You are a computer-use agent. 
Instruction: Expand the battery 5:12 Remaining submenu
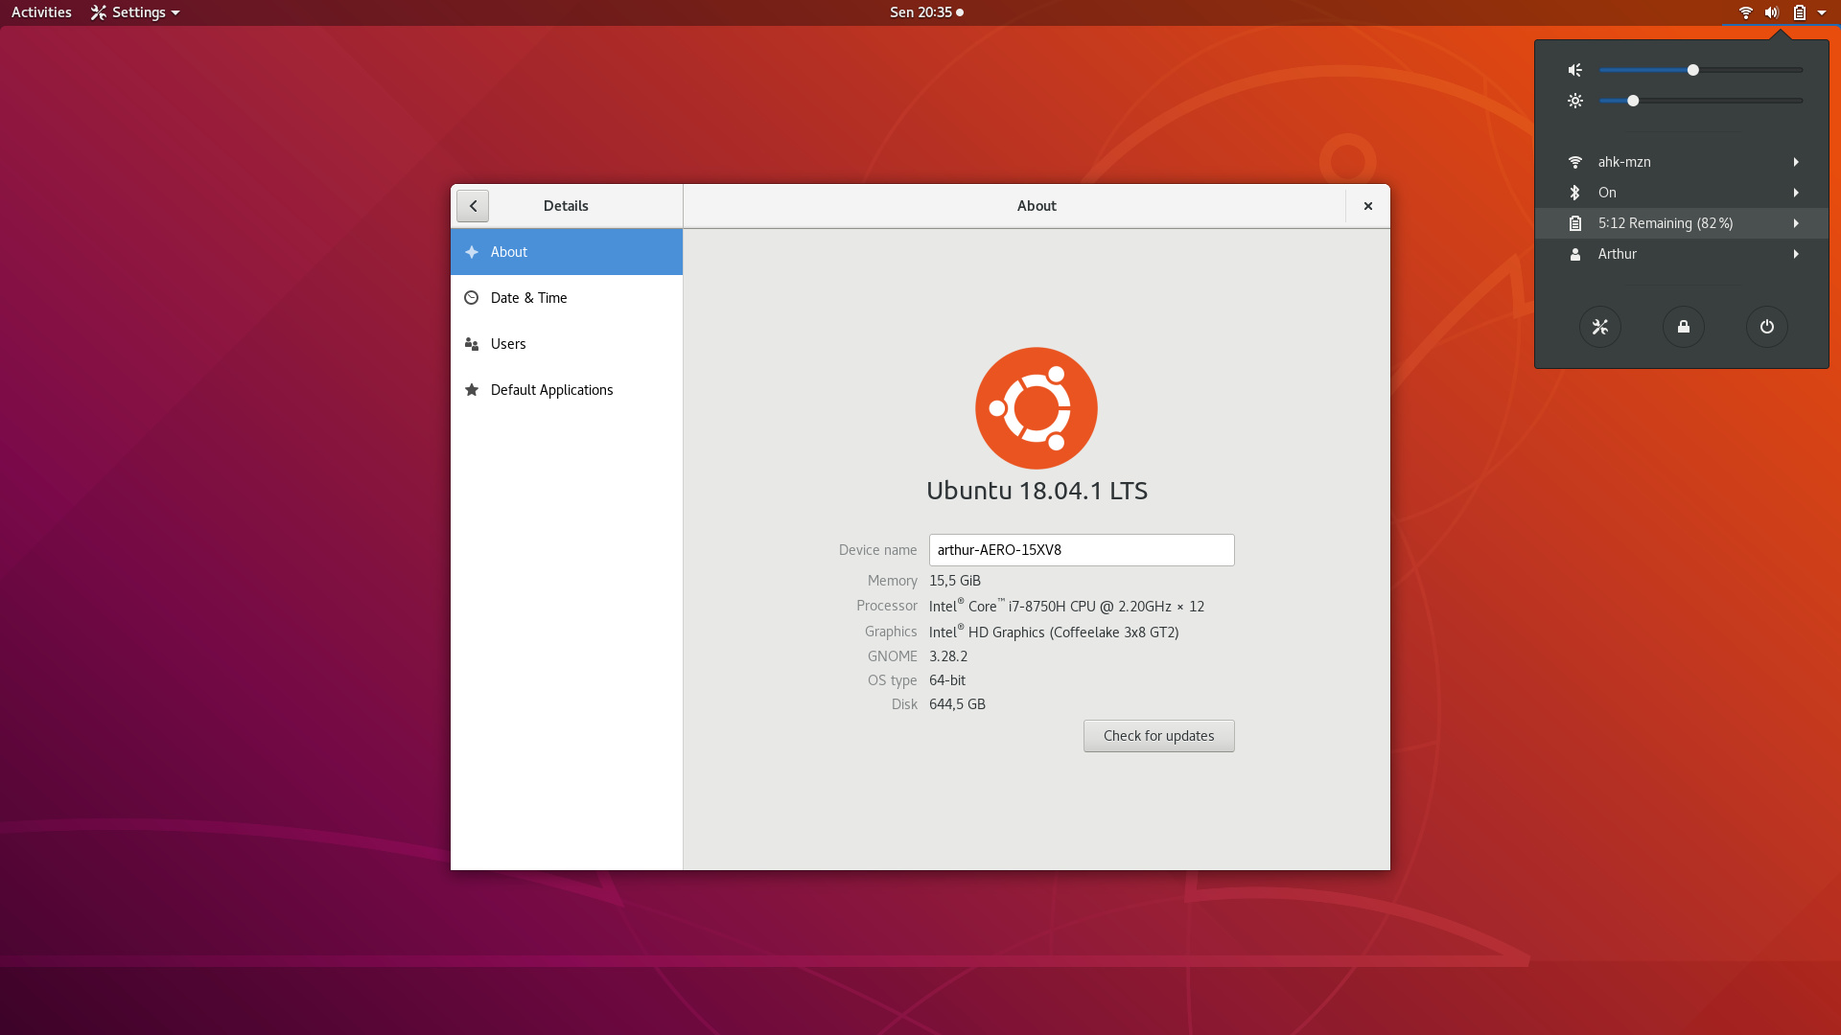coord(1682,223)
